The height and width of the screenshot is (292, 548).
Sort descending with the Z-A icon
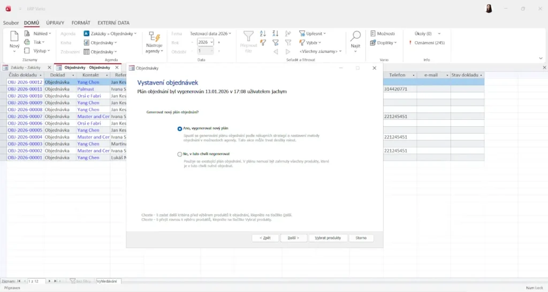tap(276, 33)
